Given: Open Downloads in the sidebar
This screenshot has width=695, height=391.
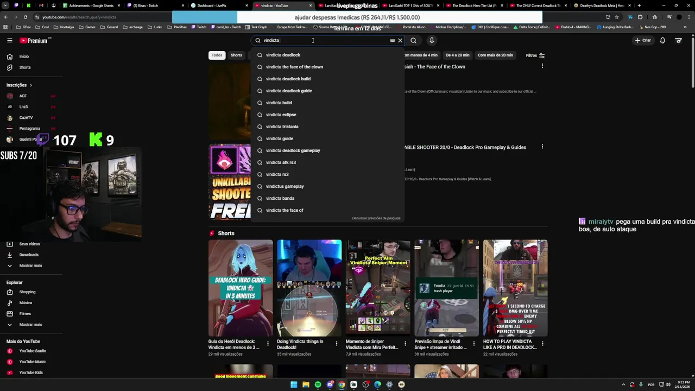Looking at the screenshot, I should click(x=28, y=255).
